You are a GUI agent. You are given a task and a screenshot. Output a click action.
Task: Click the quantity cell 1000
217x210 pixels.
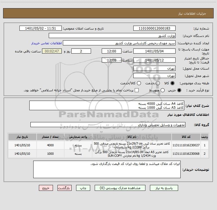tap(50, 154)
